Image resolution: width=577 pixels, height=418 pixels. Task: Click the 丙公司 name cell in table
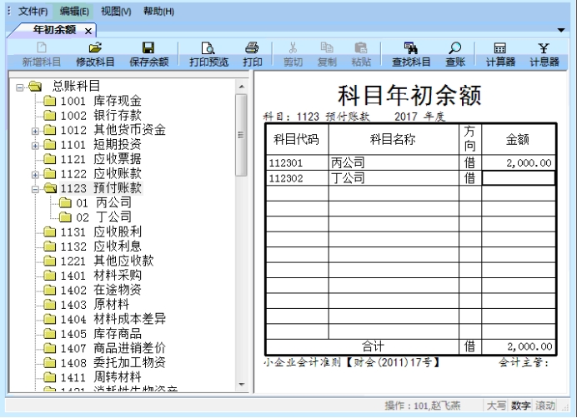click(x=394, y=162)
